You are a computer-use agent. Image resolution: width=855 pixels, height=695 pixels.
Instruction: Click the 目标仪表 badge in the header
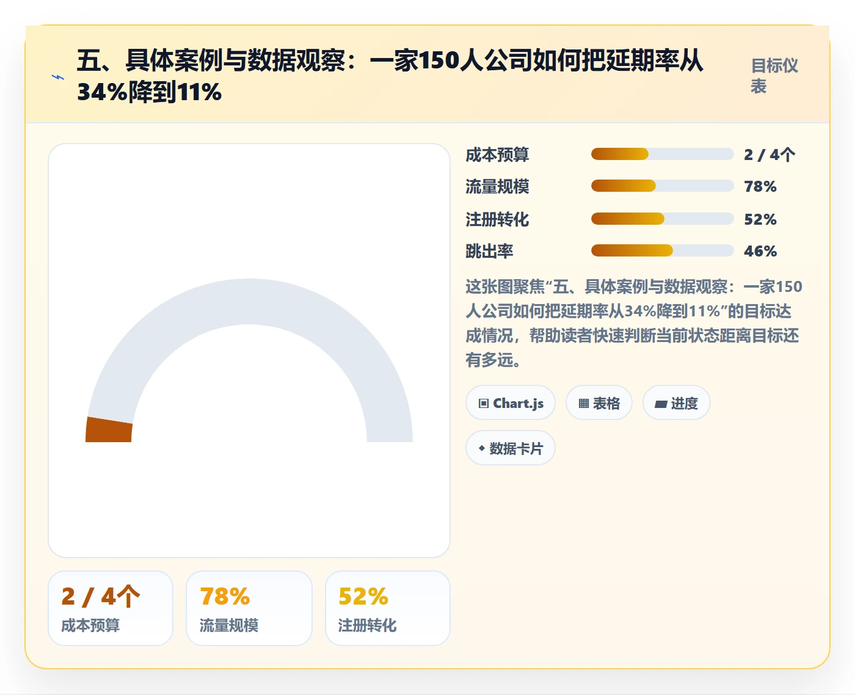coord(774,76)
